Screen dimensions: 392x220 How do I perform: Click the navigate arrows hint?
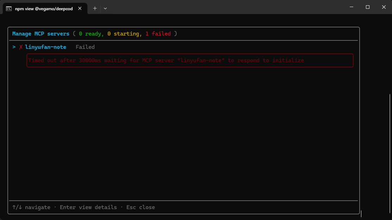[31, 207]
